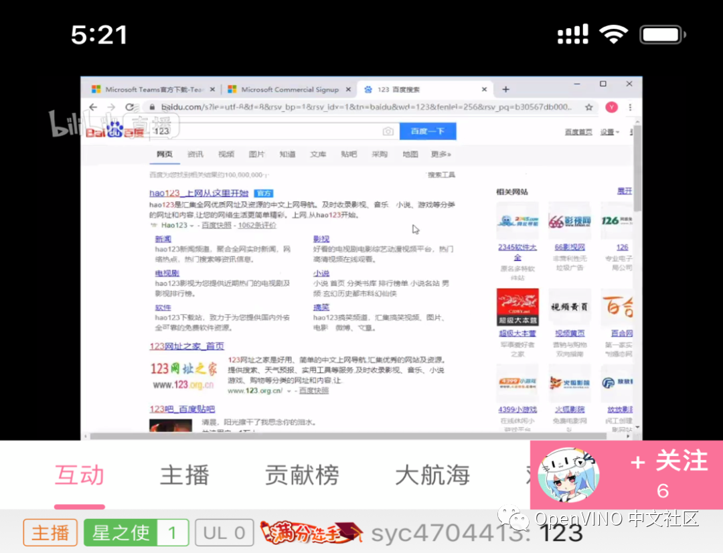Open the 4399小游戏 related link
This screenshot has height=553, width=723.
[517, 410]
